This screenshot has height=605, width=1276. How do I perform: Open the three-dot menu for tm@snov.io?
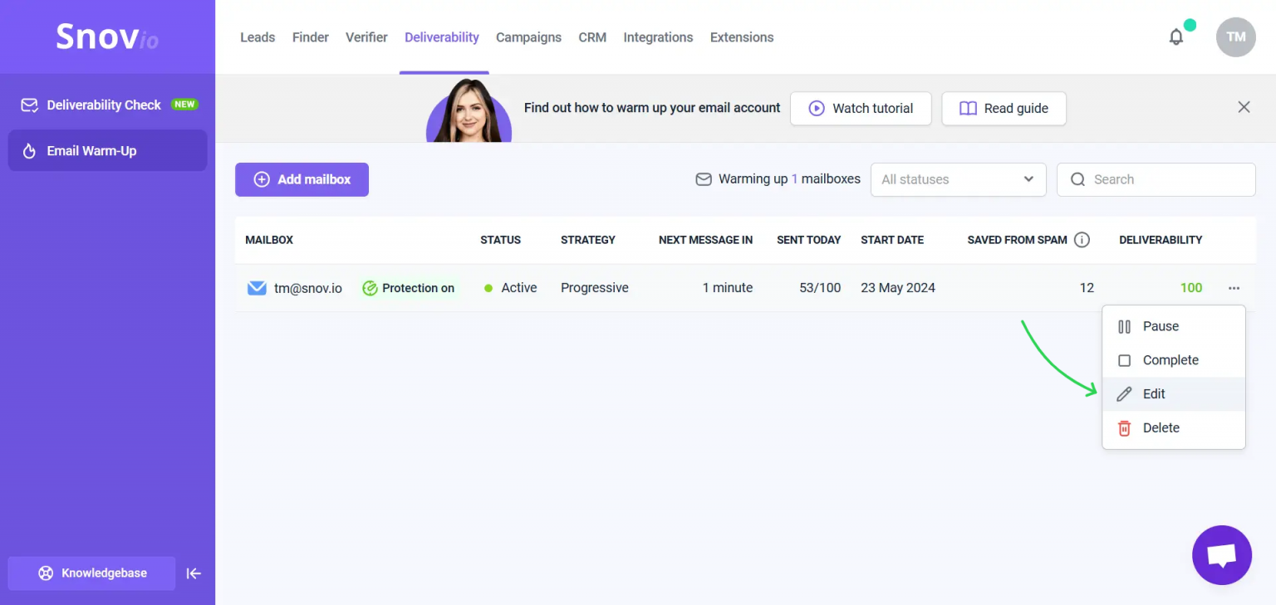1234,288
